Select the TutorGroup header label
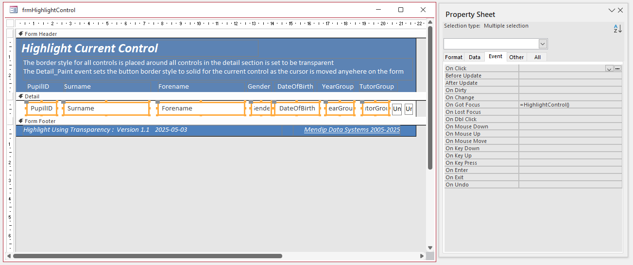Image resolution: width=633 pixels, height=265 pixels. coord(376,86)
